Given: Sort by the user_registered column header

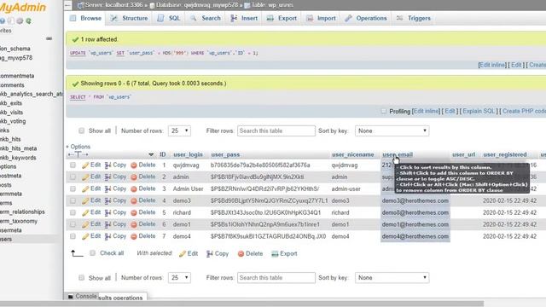Looking at the screenshot, I should pos(504,154).
